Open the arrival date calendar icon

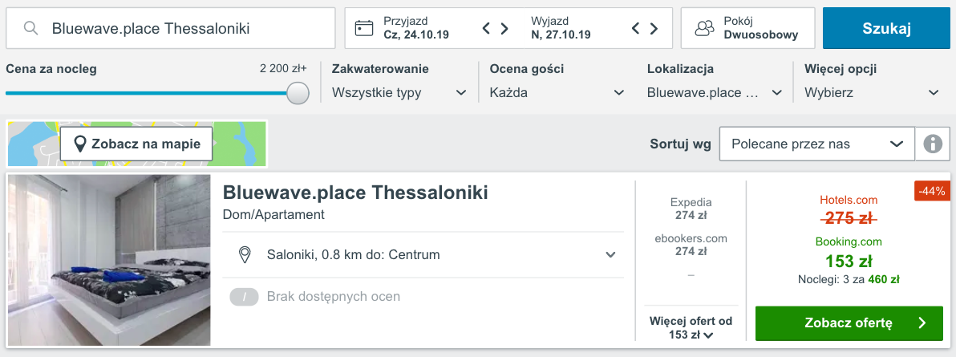point(364,28)
